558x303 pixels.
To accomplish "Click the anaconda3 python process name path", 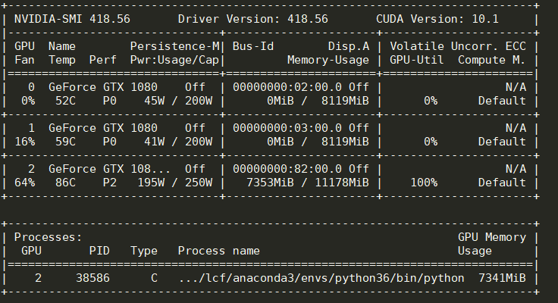I will pos(321,278).
